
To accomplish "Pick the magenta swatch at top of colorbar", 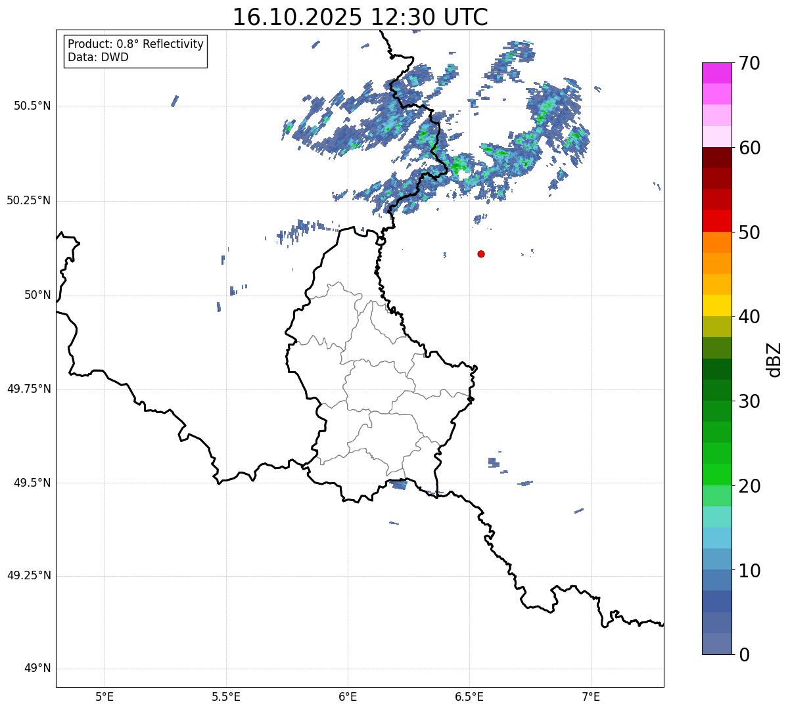I will point(717,73).
